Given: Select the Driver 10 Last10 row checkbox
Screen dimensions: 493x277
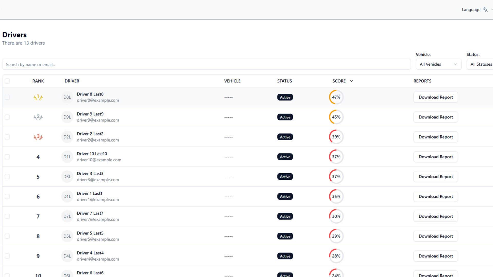Looking at the screenshot, I should coord(7,157).
